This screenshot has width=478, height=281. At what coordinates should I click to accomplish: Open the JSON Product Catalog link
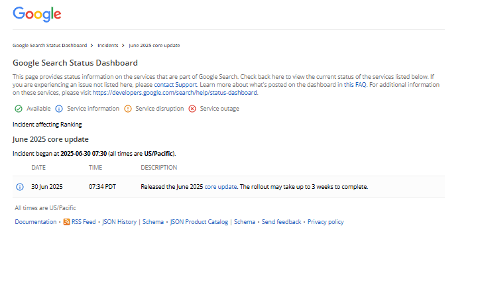(199, 222)
